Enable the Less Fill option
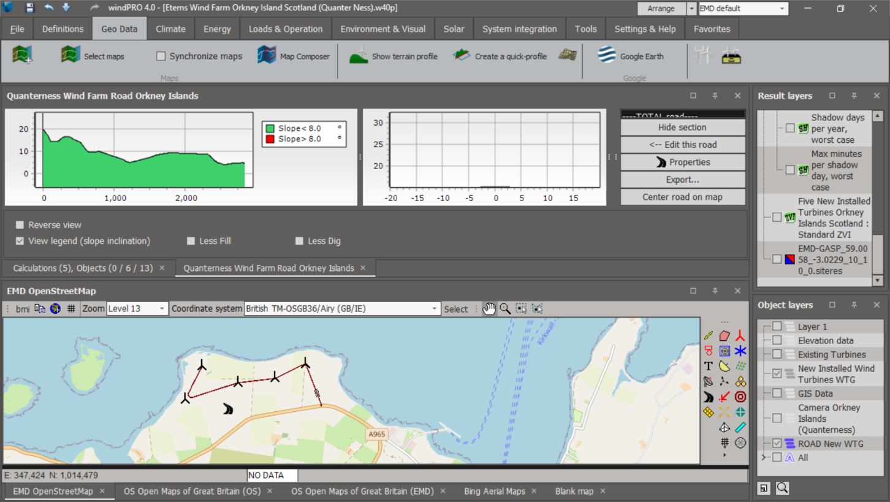Screen dimensions: 890x502 tap(191, 241)
